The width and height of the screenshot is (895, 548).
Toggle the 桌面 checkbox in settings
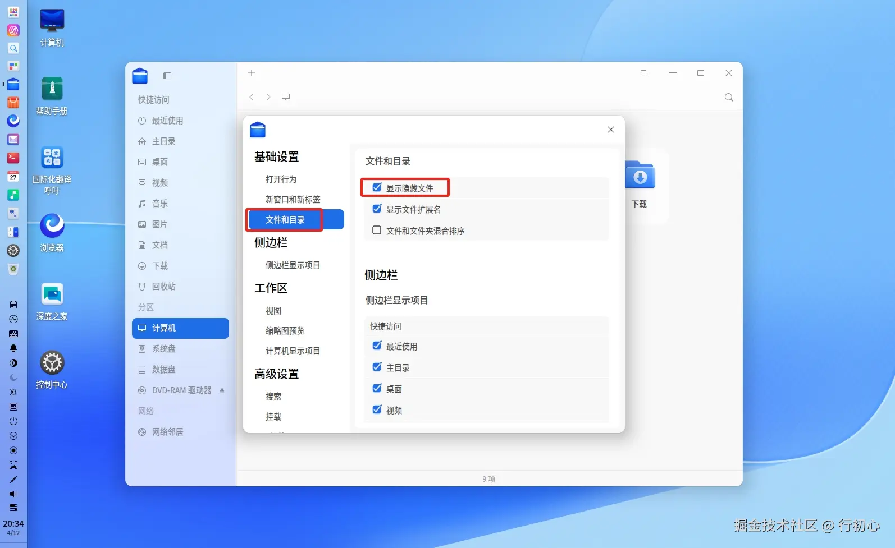377,388
